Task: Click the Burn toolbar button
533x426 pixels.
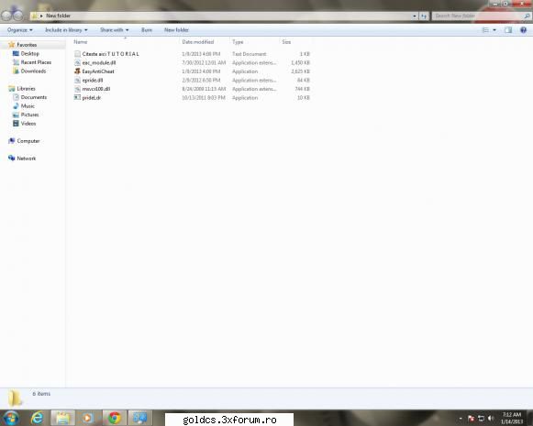Action: [x=147, y=30]
